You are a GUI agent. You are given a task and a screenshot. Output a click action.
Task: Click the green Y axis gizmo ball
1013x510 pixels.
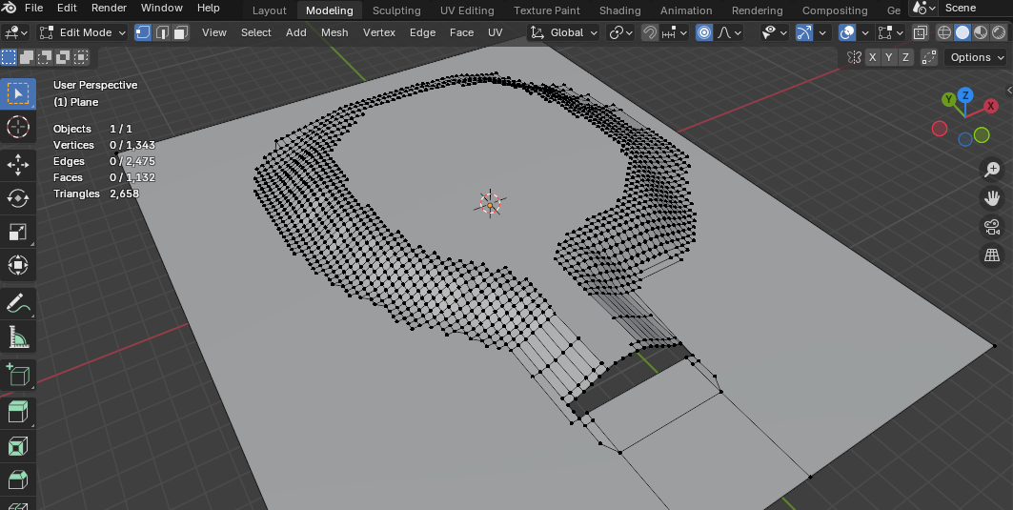(948, 99)
